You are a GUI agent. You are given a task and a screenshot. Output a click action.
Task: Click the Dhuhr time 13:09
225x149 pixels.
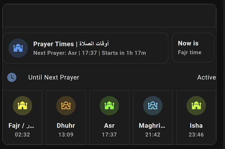[x=66, y=134]
